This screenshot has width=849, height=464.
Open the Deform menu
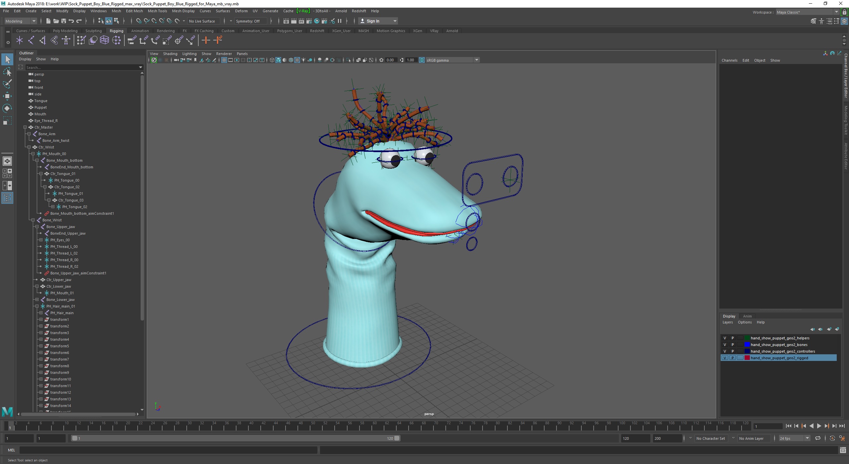[x=241, y=11]
